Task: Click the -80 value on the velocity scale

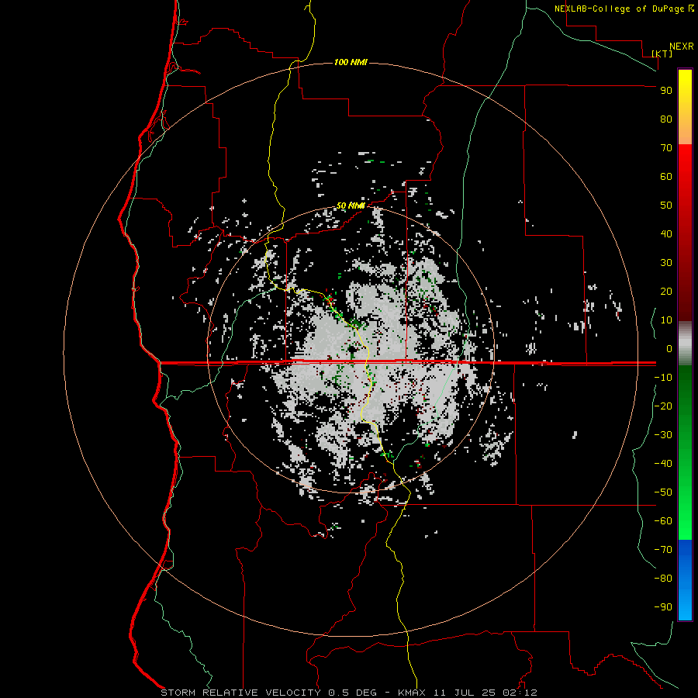Action: point(663,579)
